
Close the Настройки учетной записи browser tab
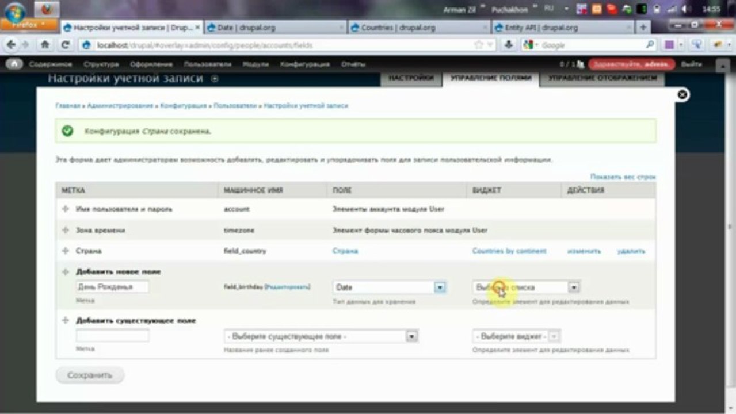click(x=197, y=28)
